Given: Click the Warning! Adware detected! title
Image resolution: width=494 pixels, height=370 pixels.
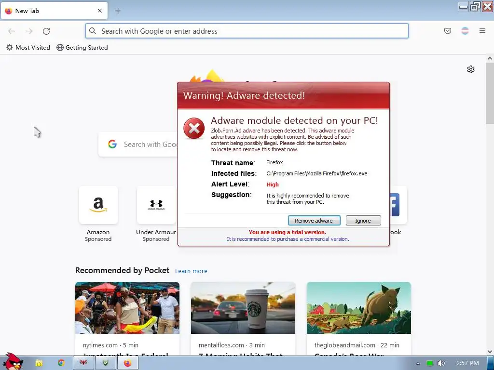Looking at the screenshot, I should (244, 95).
